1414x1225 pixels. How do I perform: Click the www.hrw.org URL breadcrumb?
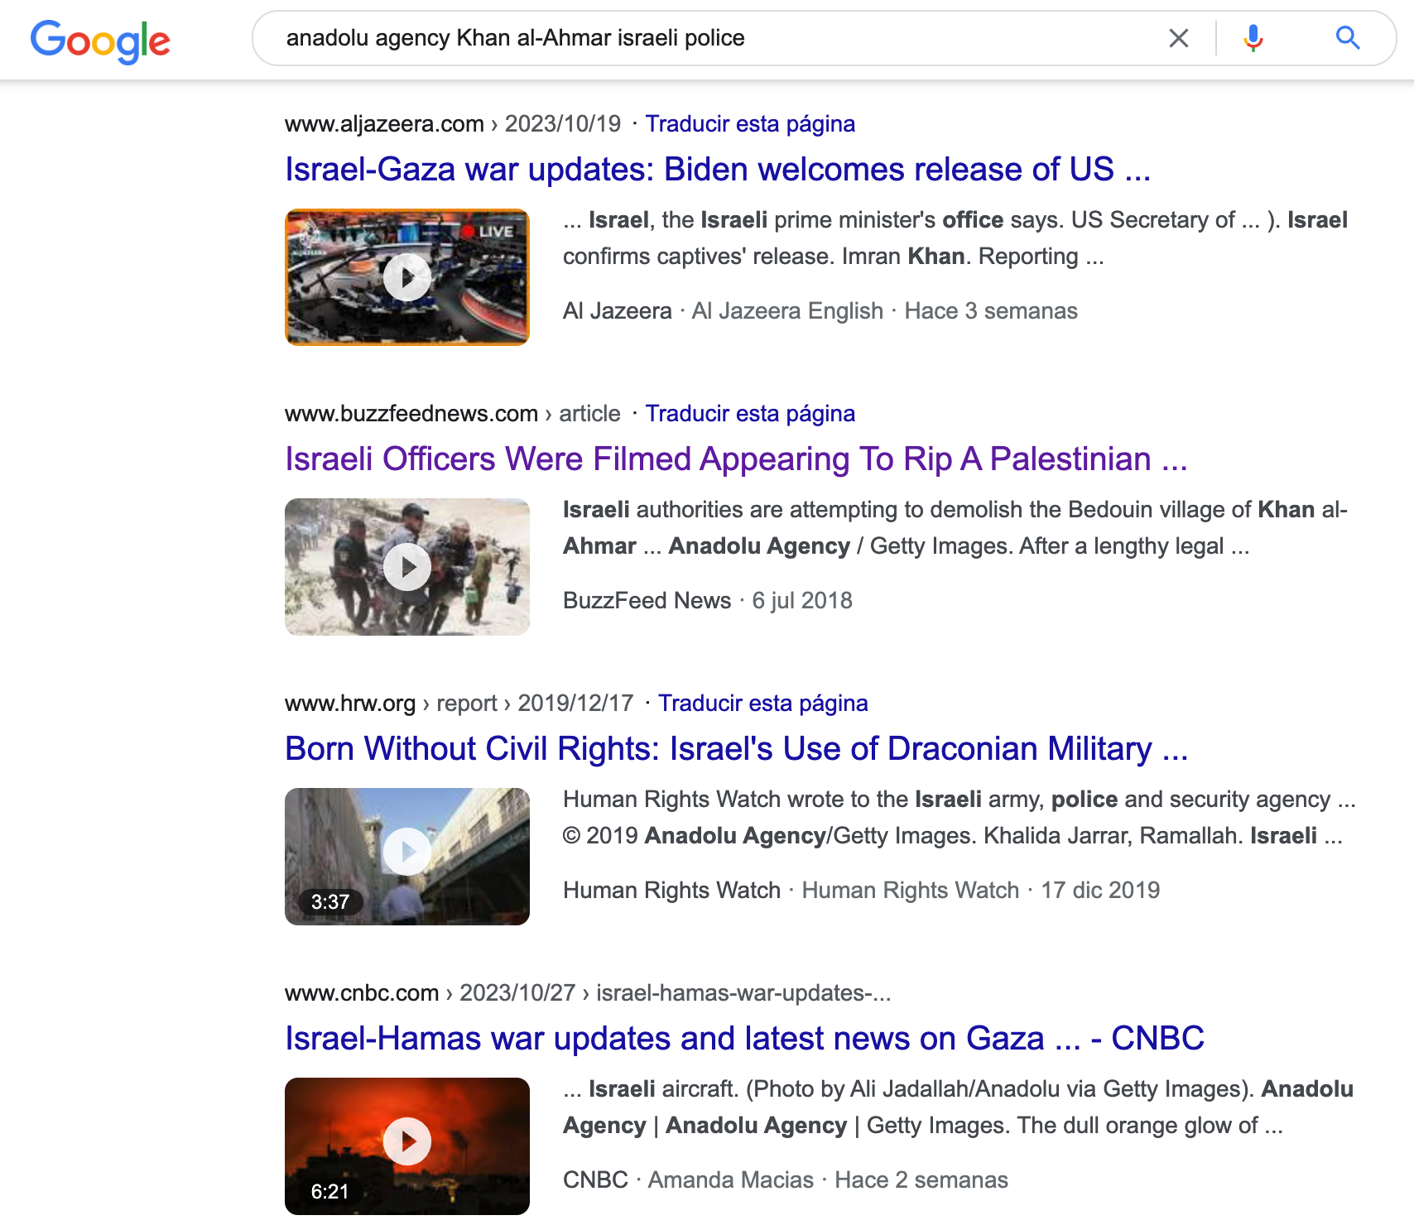[350, 704]
